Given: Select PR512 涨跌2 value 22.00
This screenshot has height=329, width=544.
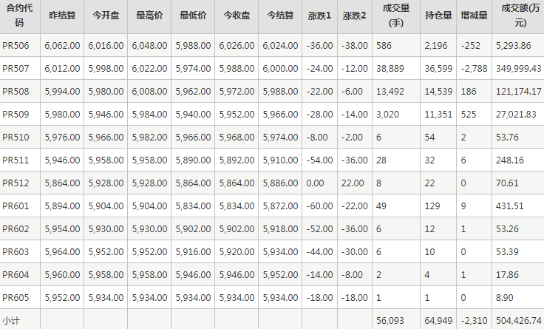Looking at the screenshot, I should point(353,183).
